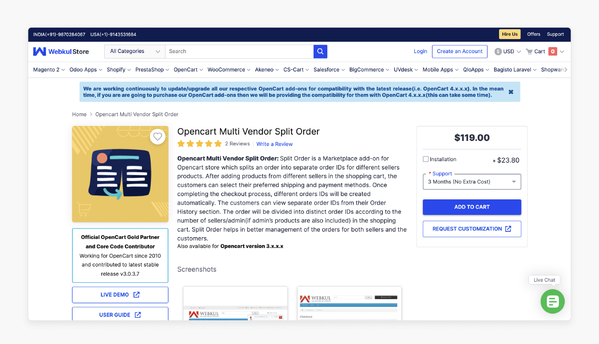Click the Live Chat label

point(544,280)
